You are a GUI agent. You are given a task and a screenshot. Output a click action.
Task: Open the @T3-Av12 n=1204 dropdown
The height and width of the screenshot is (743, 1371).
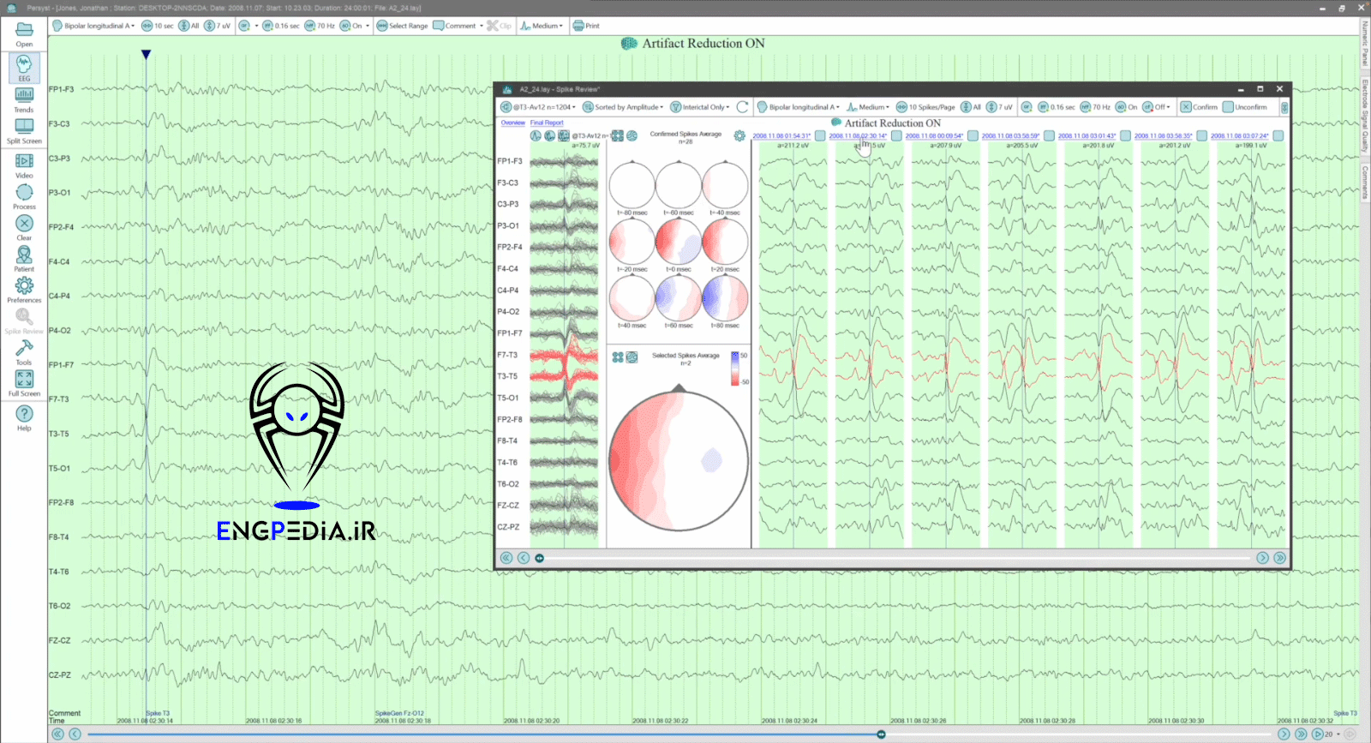pos(538,107)
